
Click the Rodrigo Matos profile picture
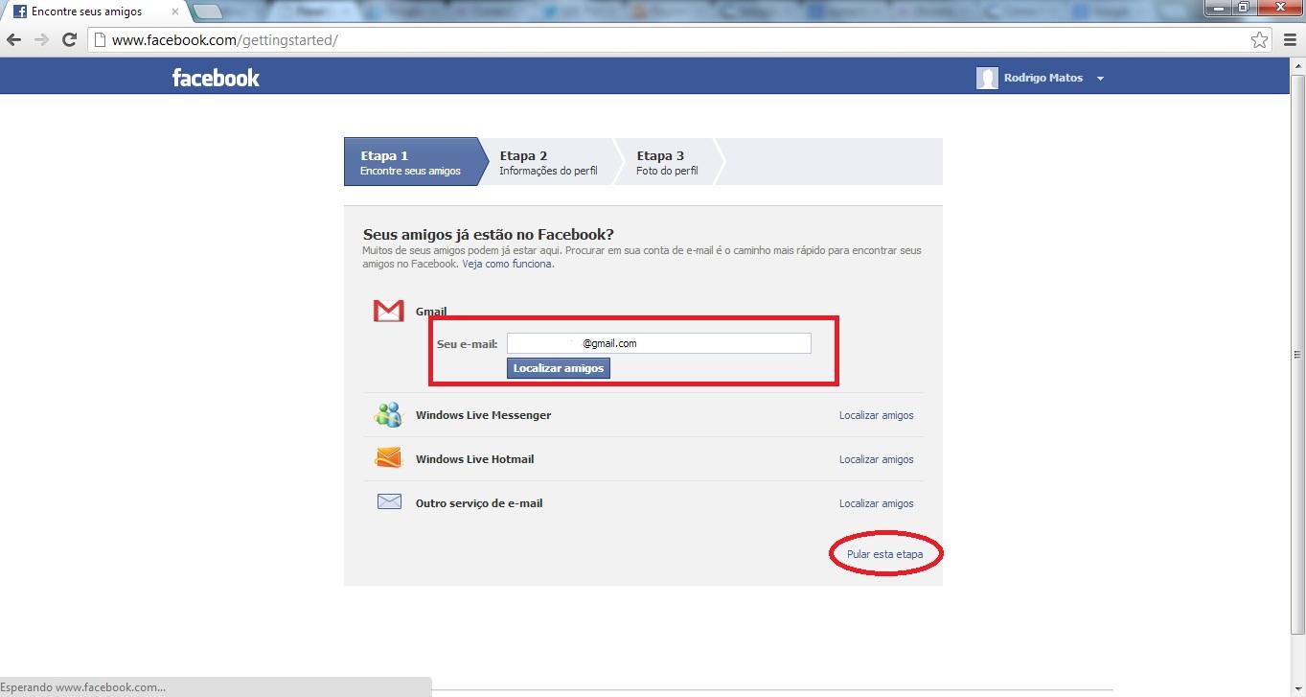[x=987, y=78]
